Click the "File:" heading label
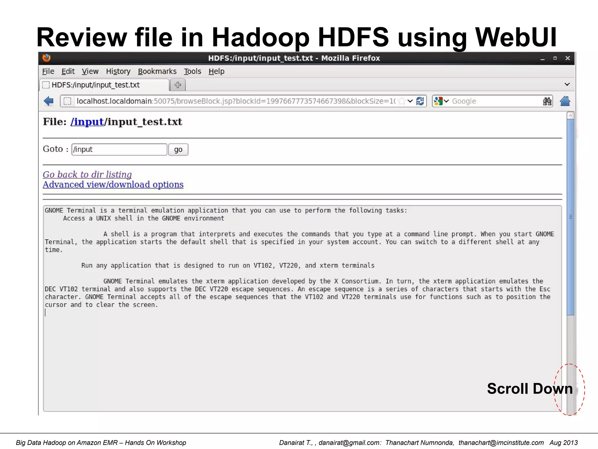Viewport: 598px width, 449px height. pyautogui.click(x=55, y=122)
